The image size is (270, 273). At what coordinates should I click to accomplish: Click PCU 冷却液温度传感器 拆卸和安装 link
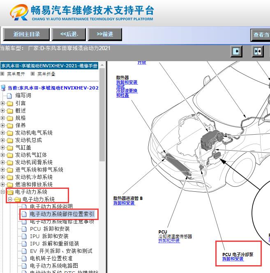point(169,241)
